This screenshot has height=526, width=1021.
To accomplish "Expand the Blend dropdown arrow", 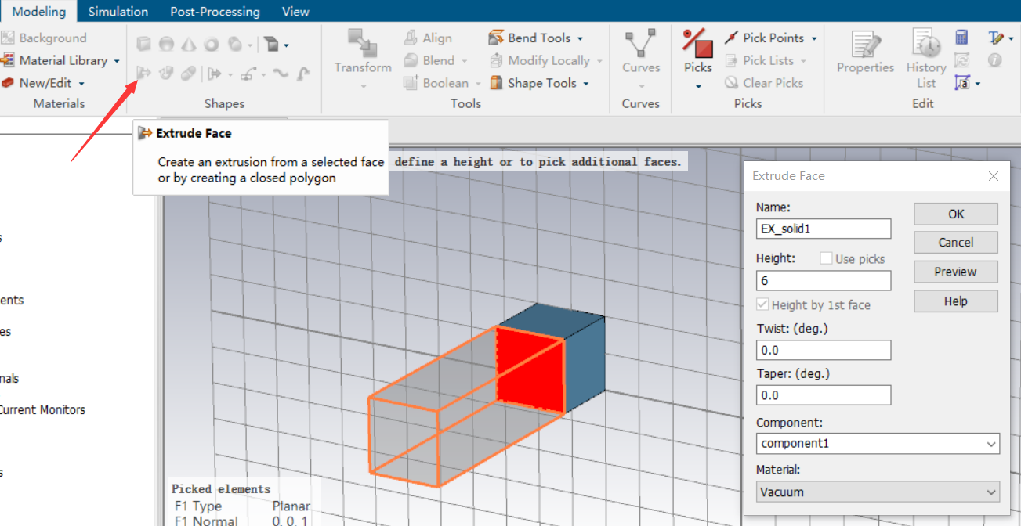I will tap(465, 61).
